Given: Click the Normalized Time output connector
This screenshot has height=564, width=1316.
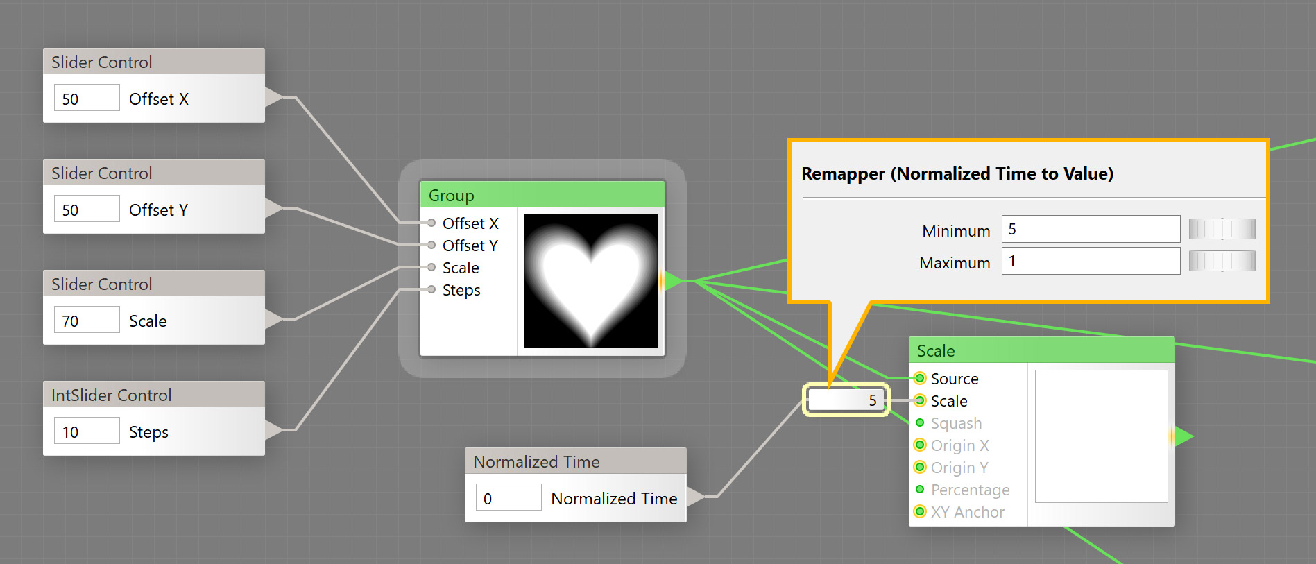Looking at the screenshot, I should pyautogui.click(x=694, y=497).
